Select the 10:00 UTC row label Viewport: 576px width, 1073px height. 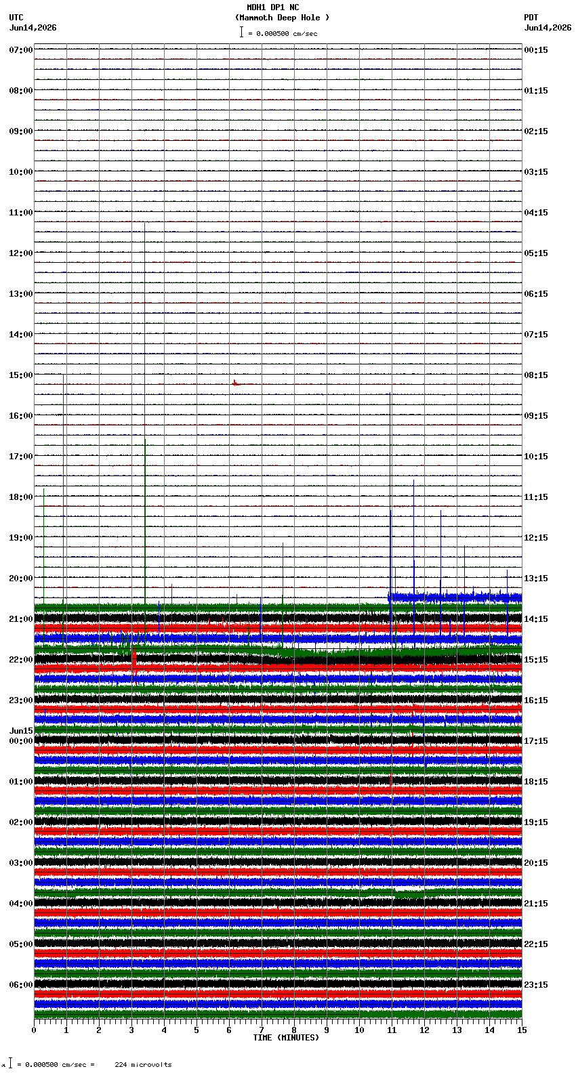click(21, 172)
